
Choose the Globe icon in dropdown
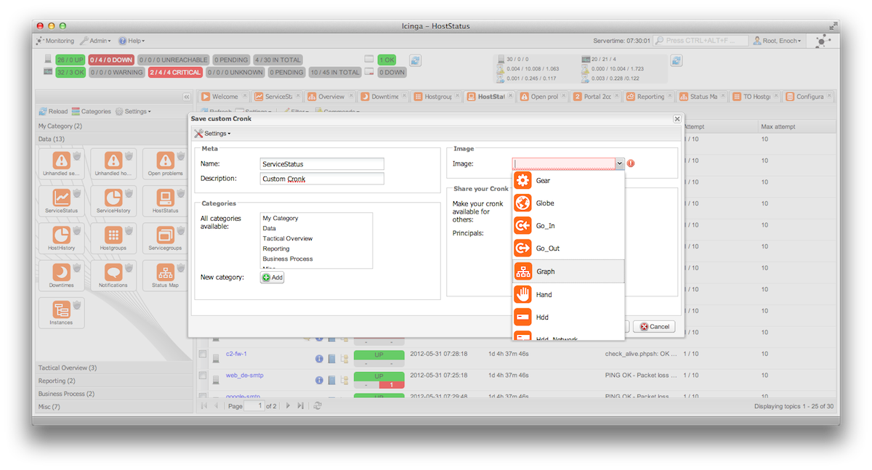(x=545, y=203)
